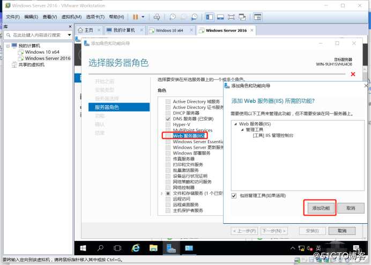371x265 pixels.
Task: Click the 下一步(N) button
Action: pos(274,231)
